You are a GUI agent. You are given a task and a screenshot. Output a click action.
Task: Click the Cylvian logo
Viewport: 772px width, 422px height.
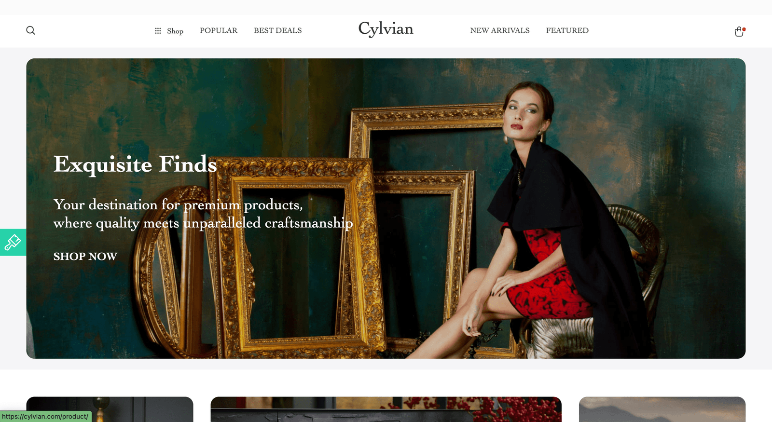386,29
